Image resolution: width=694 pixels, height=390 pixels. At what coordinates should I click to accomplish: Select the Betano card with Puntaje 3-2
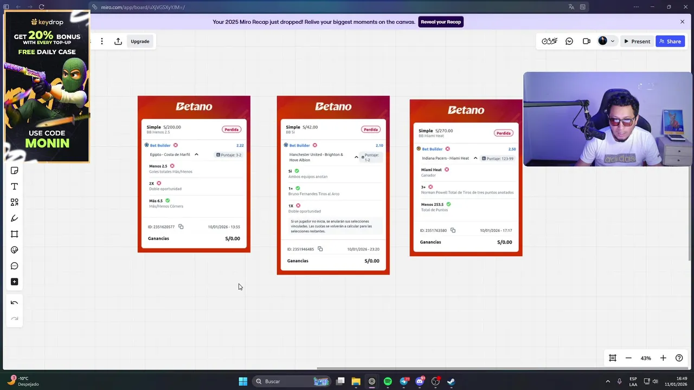pos(194,174)
